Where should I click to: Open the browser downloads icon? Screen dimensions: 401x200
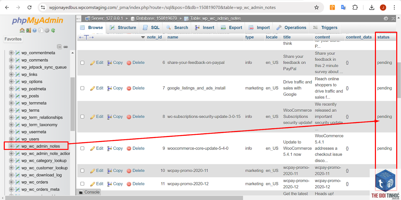click(372, 7)
